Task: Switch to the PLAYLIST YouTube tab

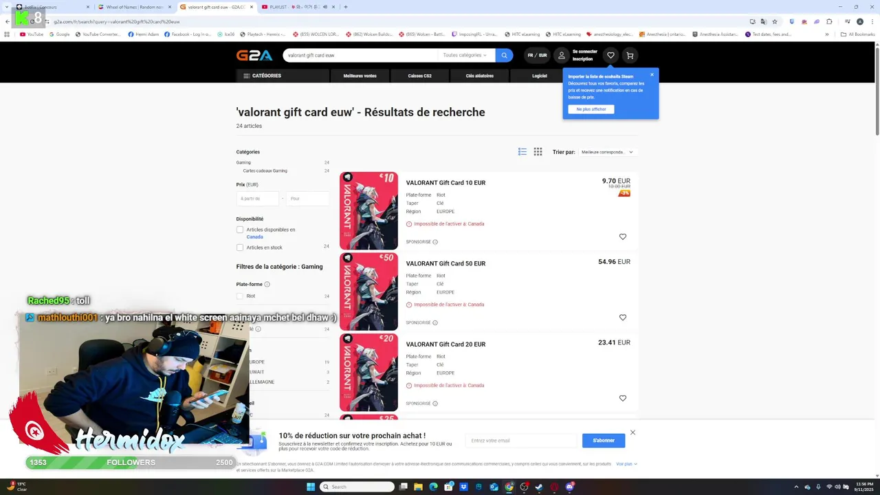Action: pyautogui.click(x=298, y=7)
